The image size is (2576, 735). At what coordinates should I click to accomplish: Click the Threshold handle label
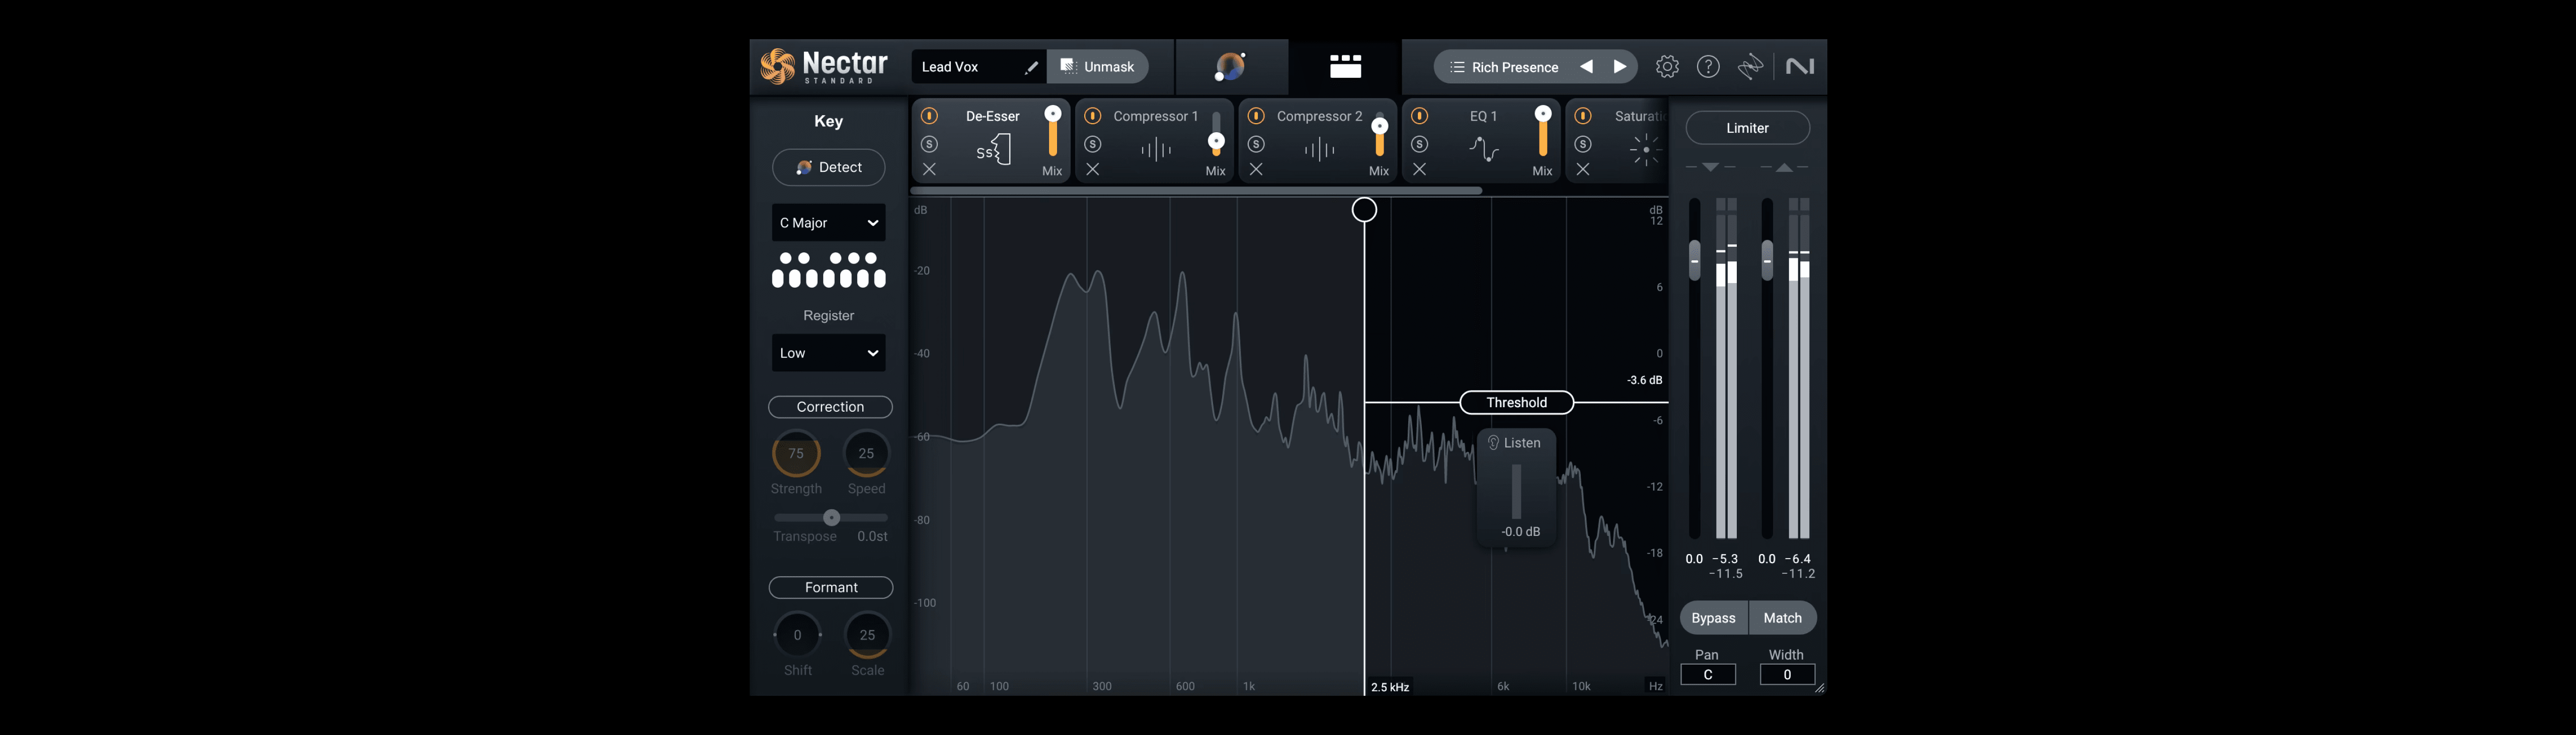1517,403
